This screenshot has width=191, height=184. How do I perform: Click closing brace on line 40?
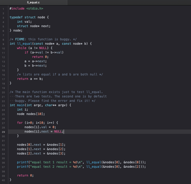tap(10, 180)
